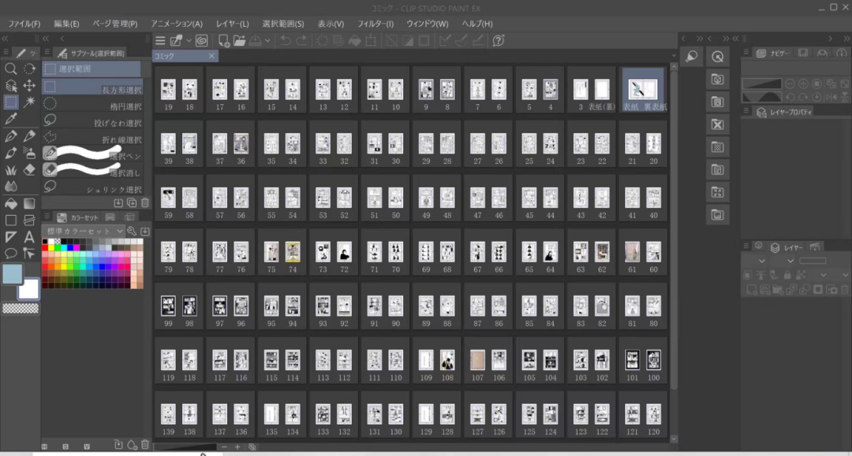Open the help speech bubble icon
This screenshot has height=456, width=852.
click(499, 41)
